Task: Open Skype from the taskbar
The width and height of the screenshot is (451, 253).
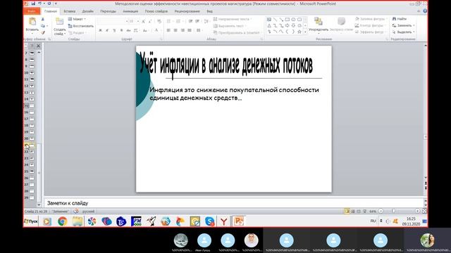Action: click(x=210, y=221)
